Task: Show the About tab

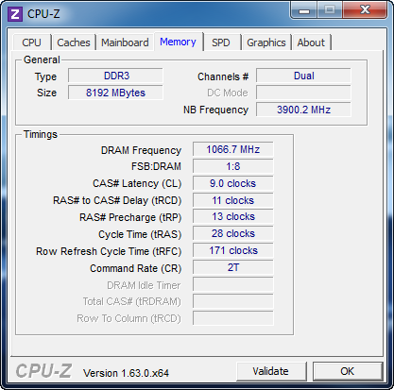Action: point(311,42)
